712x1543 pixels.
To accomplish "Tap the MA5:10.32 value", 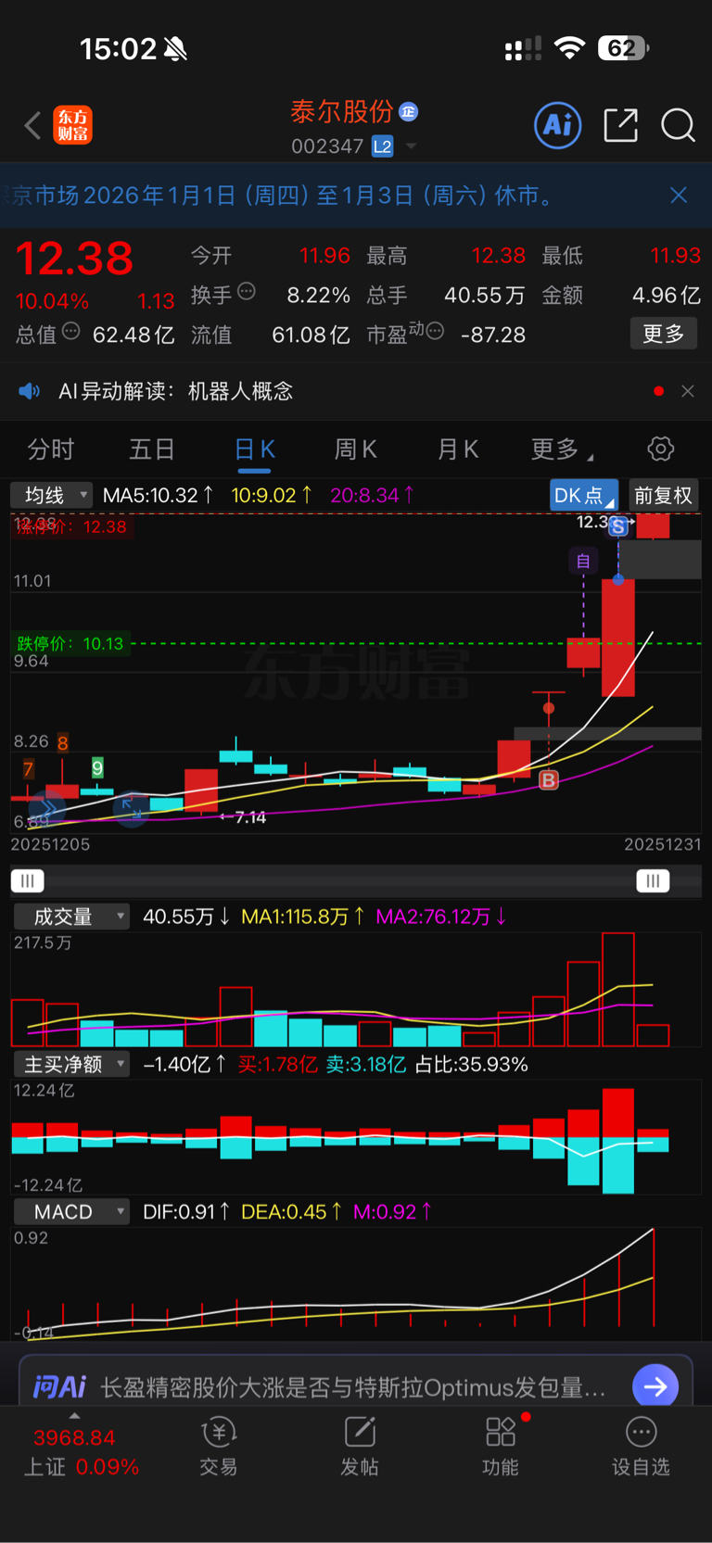I will click(159, 495).
